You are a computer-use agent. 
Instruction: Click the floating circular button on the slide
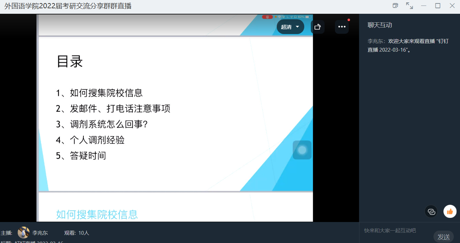point(302,150)
